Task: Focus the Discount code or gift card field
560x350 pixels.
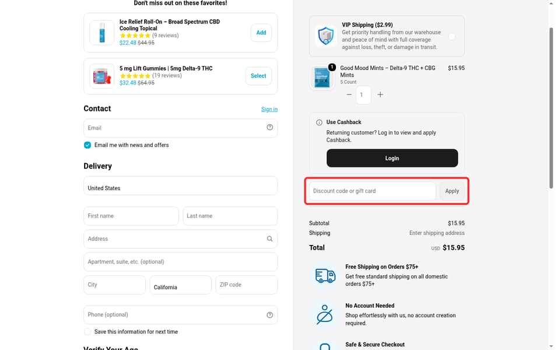Action: (372, 191)
